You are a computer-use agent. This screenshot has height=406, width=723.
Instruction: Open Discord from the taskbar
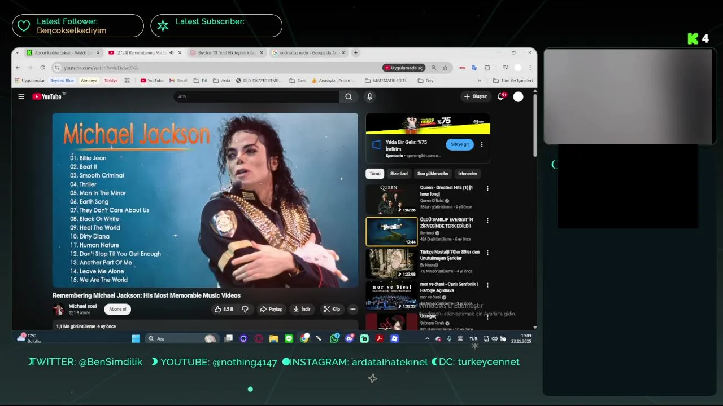(x=350, y=338)
